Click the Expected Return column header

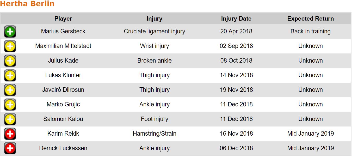tap(310, 19)
